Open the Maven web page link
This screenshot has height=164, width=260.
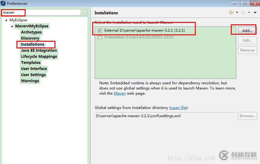coord(120,93)
